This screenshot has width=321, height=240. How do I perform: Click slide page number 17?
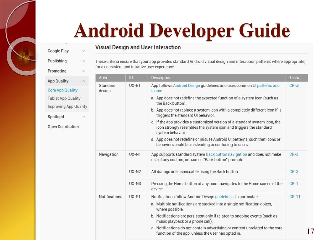(x=310, y=231)
